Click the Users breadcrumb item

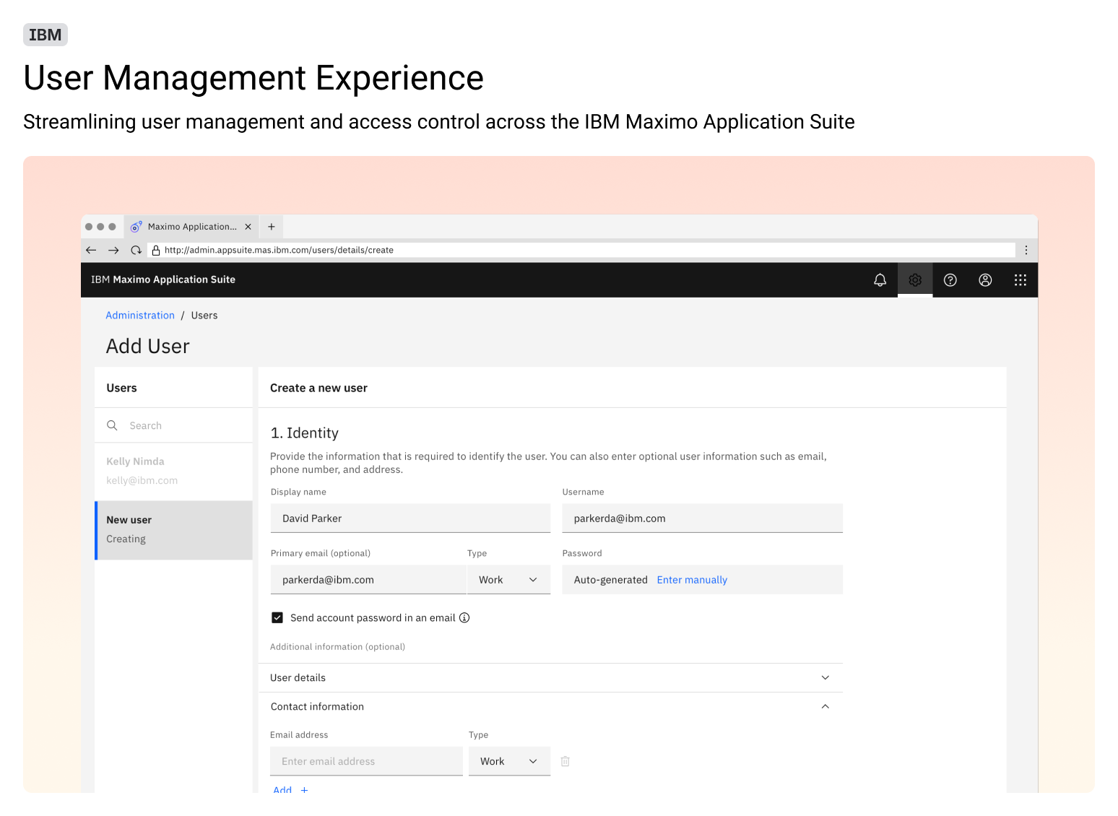click(x=204, y=316)
